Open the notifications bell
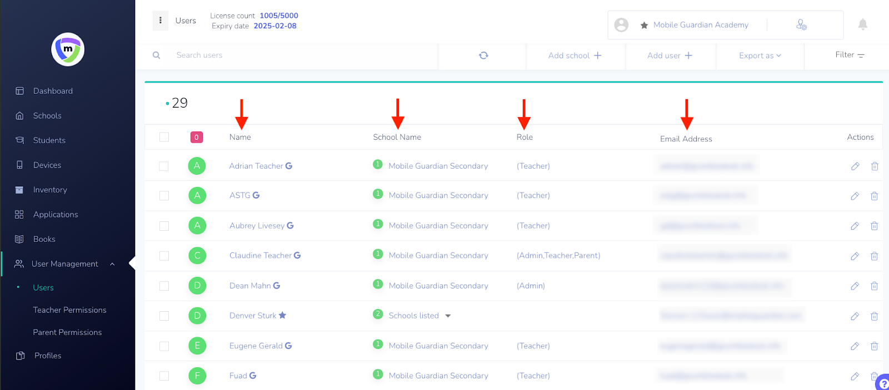The image size is (889, 390). 862,24
